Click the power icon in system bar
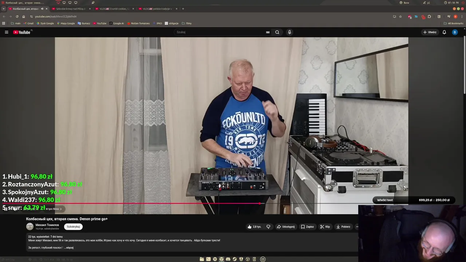Viewport: 466px width, 262px height. point(463,3)
